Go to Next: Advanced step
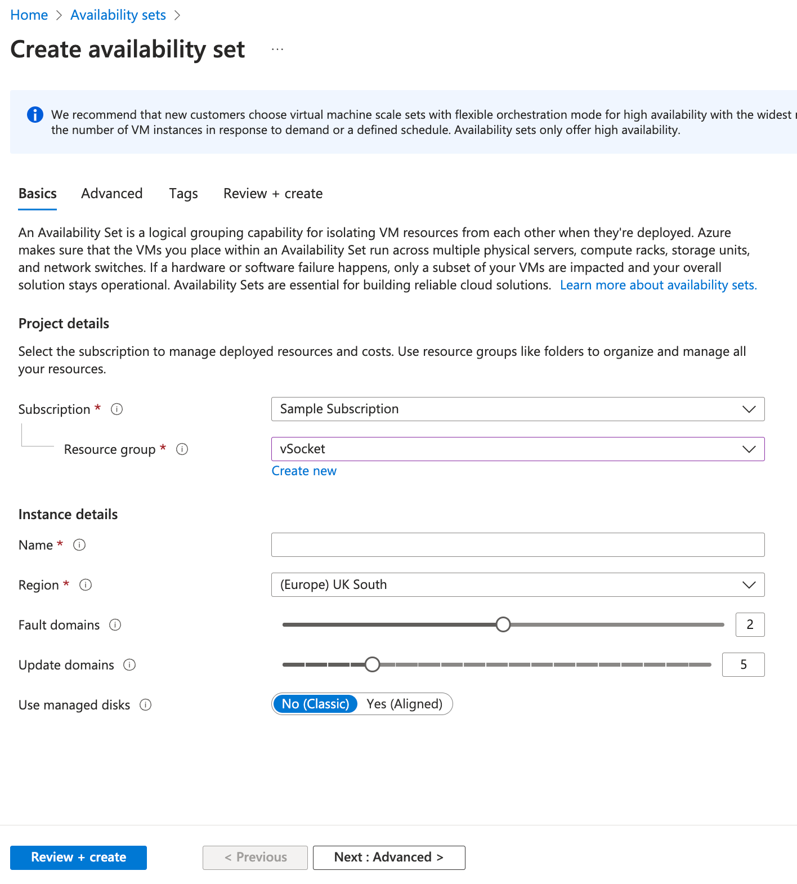 389,858
